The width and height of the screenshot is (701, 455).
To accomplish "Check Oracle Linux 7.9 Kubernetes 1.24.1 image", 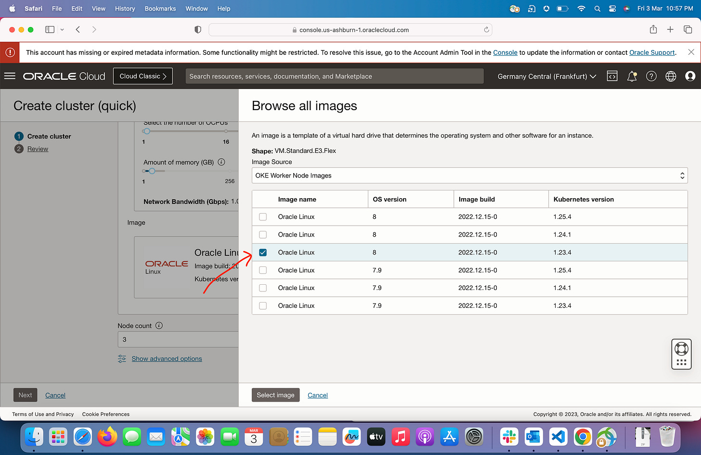I will point(263,288).
